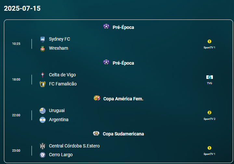Open the first Pré-Época competition heading
The image size is (234, 164).
pos(123,27)
